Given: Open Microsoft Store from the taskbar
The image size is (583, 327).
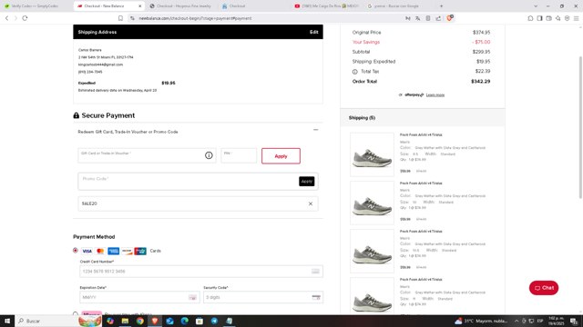Looking at the screenshot, I should [199, 321].
